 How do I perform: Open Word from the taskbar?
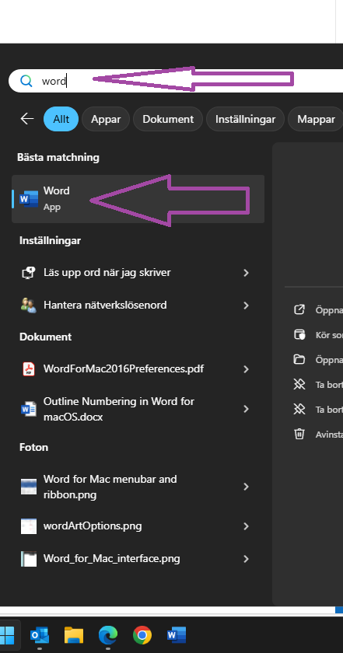(177, 636)
